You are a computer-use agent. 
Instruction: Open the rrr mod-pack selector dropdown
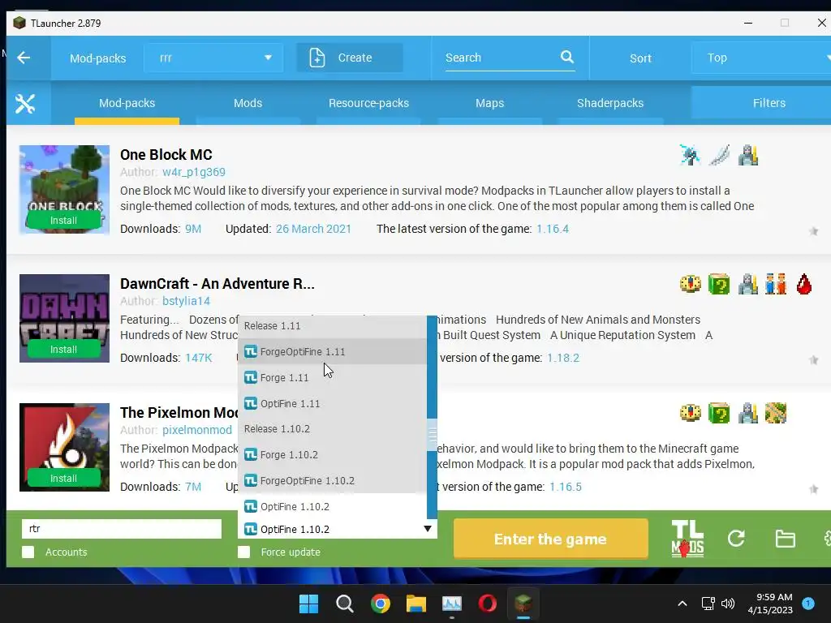click(x=213, y=58)
